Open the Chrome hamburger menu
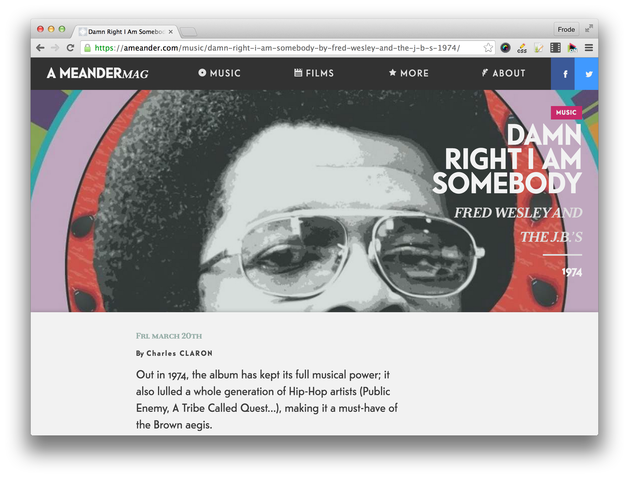Image resolution: width=629 pixels, height=478 pixels. point(589,48)
